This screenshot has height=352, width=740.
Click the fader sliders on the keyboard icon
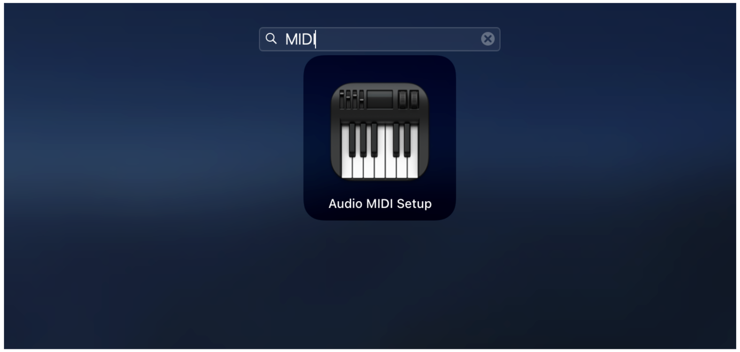[352, 99]
